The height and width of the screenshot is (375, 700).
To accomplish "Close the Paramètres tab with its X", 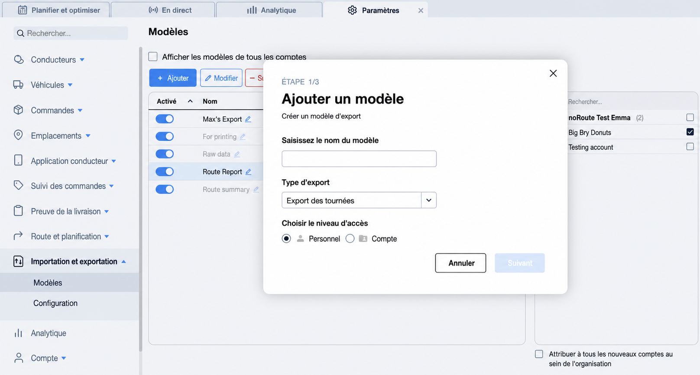I will tap(421, 10).
